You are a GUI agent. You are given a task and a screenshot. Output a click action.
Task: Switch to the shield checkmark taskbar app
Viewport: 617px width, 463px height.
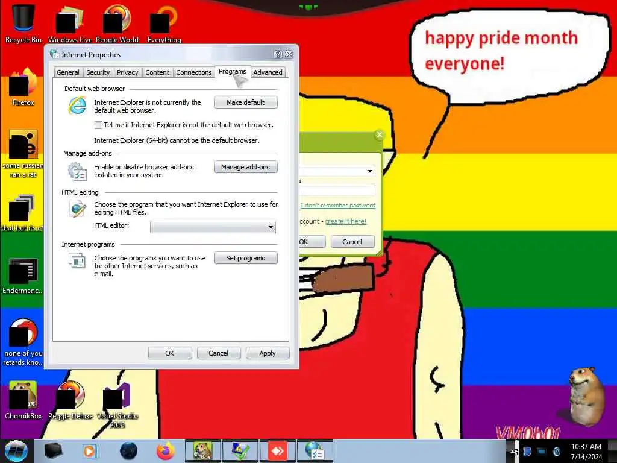[240, 451]
